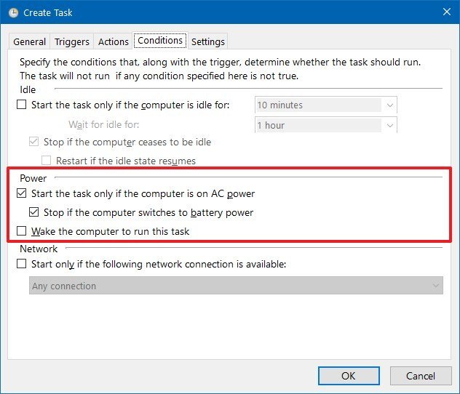Close the Create Task dialog

(x=445, y=12)
